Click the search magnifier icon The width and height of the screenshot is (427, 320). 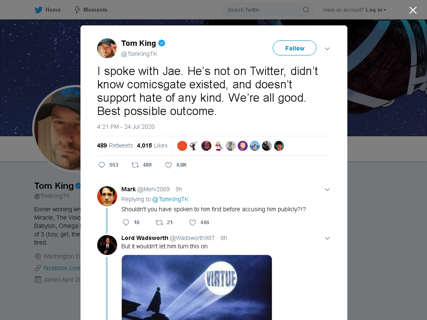point(306,10)
